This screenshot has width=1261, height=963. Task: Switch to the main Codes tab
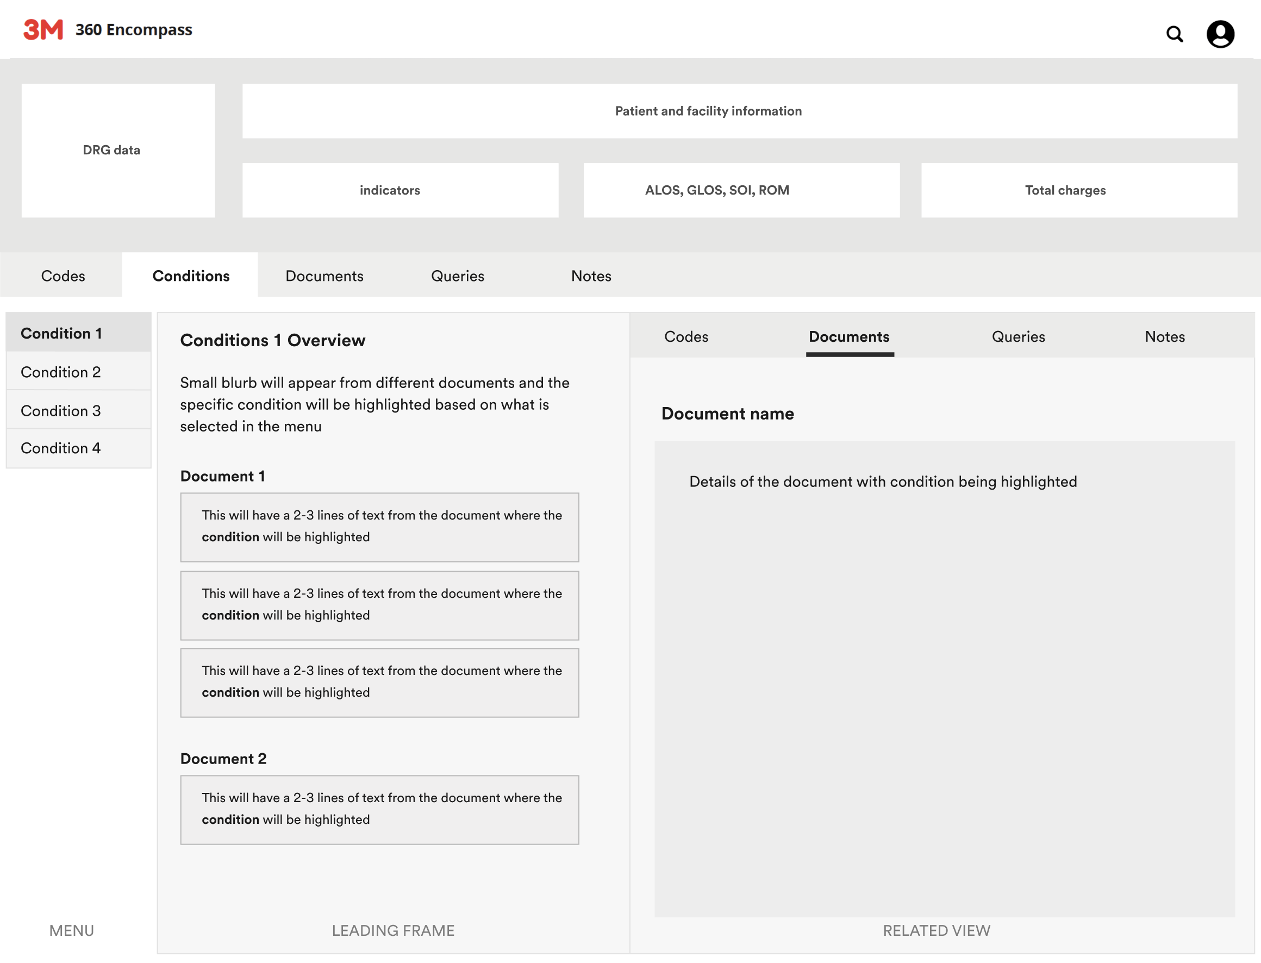tap(63, 276)
